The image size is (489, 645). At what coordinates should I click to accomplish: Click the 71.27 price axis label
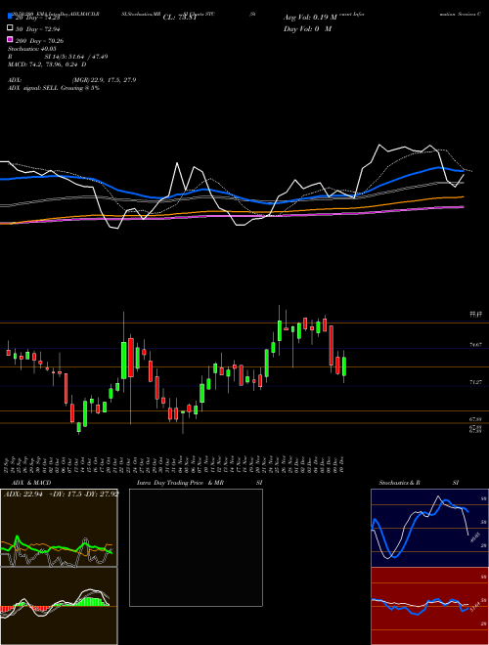pyautogui.click(x=476, y=382)
